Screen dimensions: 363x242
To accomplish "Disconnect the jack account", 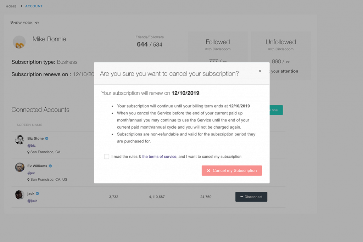I will (251, 197).
